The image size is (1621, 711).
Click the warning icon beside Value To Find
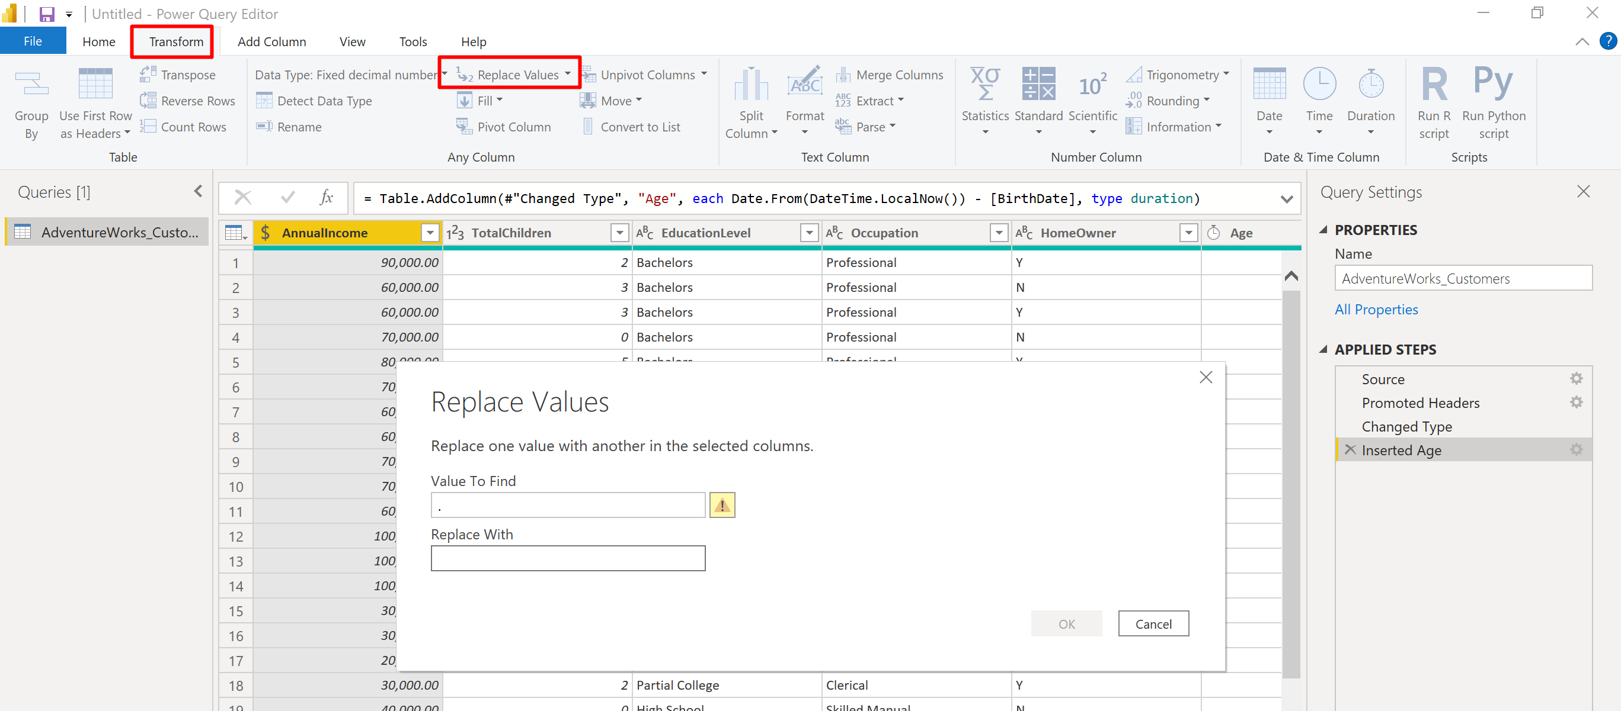pyautogui.click(x=722, y=505)
